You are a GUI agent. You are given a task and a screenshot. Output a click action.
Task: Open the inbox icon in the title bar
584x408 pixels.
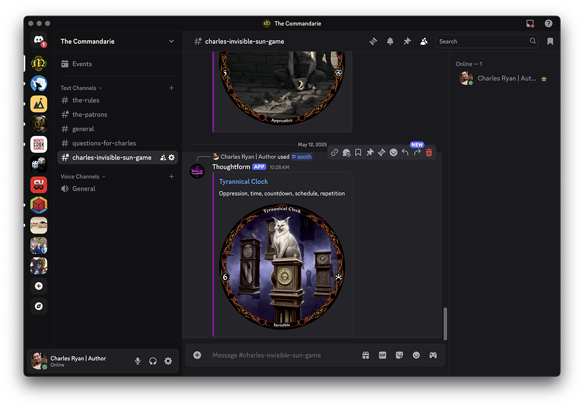click(x=530, y=23)
